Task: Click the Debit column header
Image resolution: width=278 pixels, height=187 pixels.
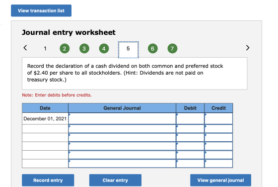Action: coord(190,108)
